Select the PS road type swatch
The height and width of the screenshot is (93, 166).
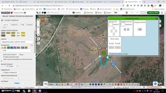pyautogui.click(x=5, y=48)
